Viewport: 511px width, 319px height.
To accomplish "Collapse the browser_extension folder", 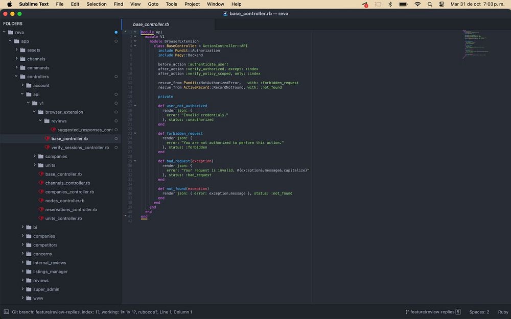I will click(35, 112).
